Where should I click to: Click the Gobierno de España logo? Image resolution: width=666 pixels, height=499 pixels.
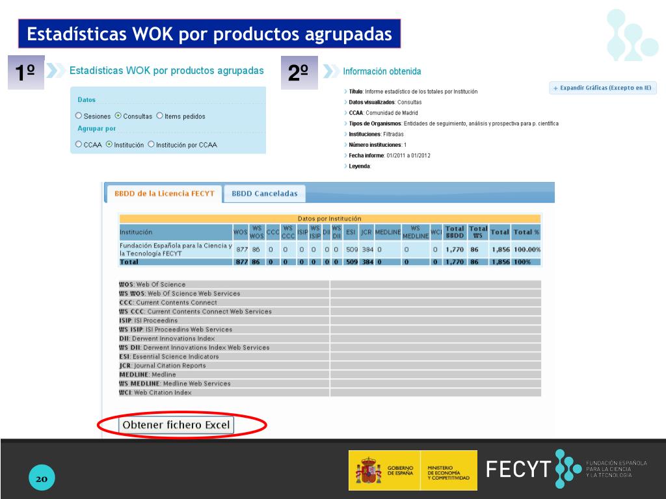384,470
